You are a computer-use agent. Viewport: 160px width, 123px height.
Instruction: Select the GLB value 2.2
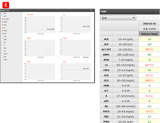click(x=149, y=75)
